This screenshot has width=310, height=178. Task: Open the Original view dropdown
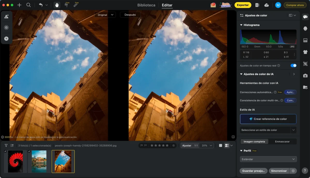(105, 15)
